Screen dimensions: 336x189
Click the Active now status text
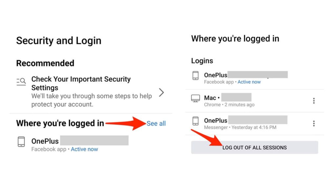pyautogui.click(x=84, y=149)
